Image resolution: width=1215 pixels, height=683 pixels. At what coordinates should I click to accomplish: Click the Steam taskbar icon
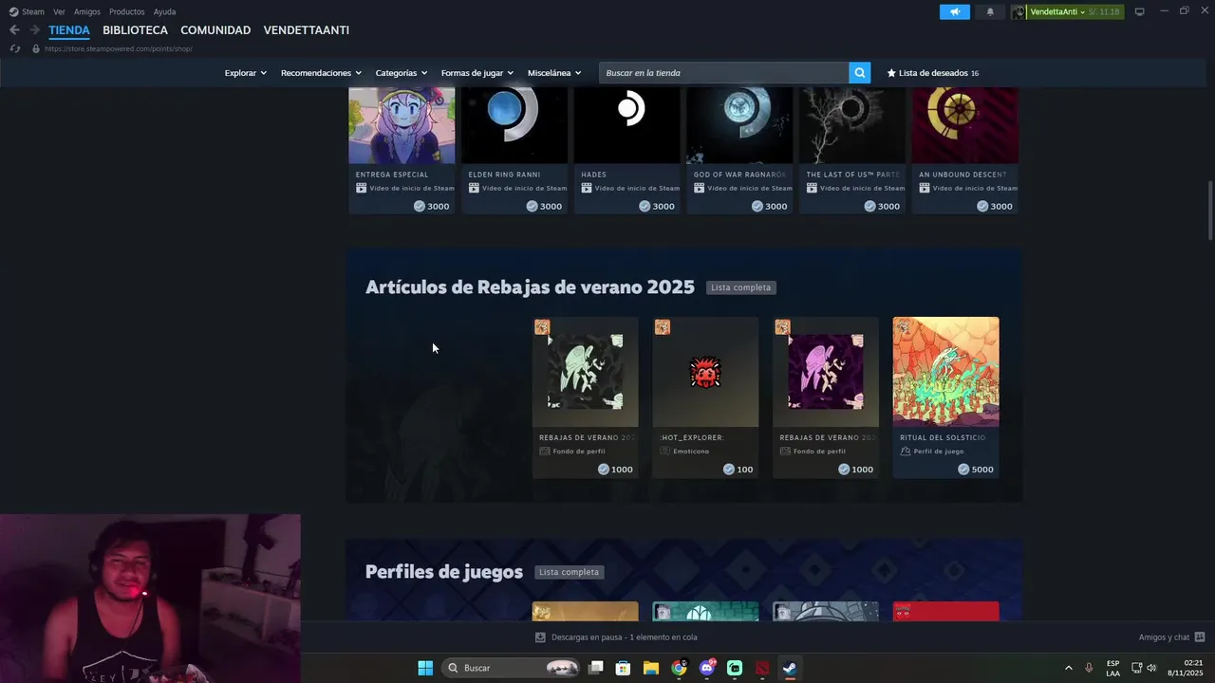790,668
